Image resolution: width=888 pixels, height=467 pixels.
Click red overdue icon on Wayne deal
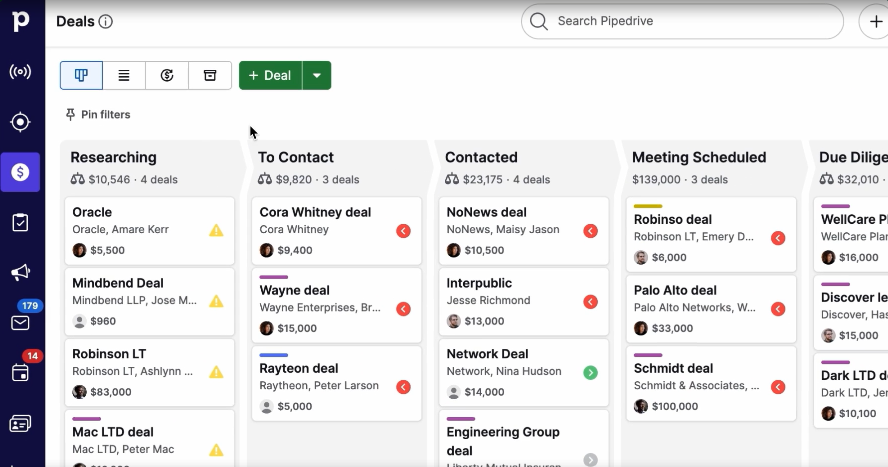click(403, 309)
